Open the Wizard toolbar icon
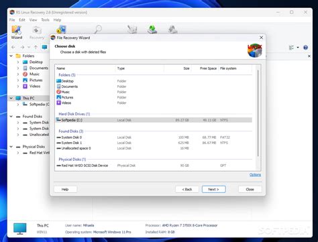Image resolution: width=318 pixels, height=242 pixels. 17,32
